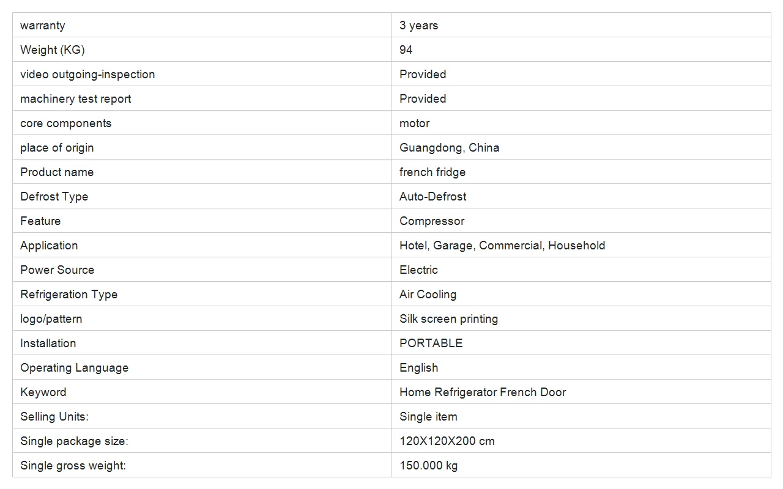Click the "120X120X200 cm" package size
The image size is (783, 489).
pos(447,441)
